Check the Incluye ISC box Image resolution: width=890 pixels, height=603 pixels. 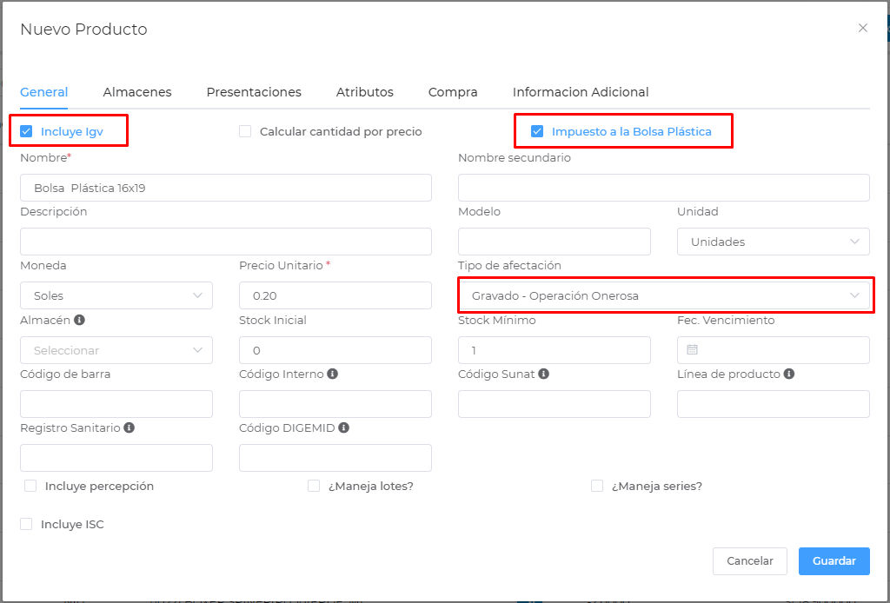(26, 524)
